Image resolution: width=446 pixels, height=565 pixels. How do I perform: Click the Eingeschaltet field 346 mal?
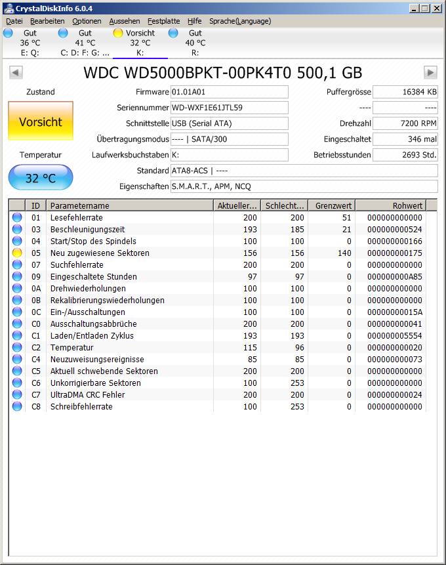coord(405,139)
